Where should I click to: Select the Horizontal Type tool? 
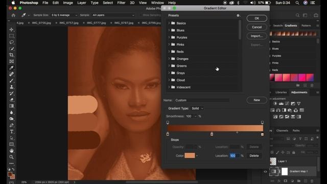click(11, 132)
